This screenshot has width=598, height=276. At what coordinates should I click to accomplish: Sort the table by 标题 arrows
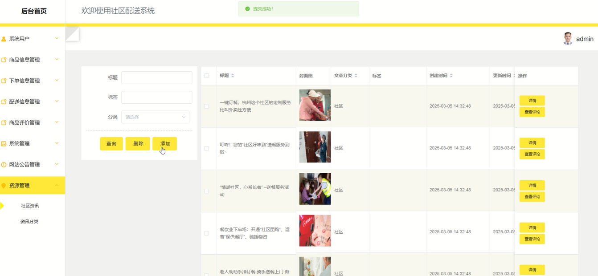pos(233,76)
